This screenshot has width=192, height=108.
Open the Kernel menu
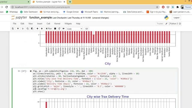[57, 24]
